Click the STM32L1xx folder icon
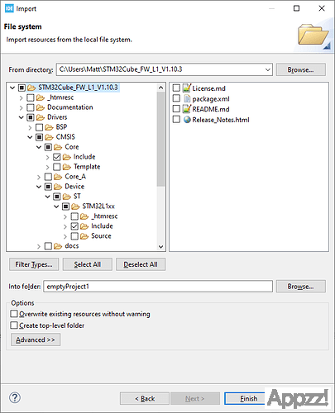This screenshot has width=335, height=413. [75, 206]
